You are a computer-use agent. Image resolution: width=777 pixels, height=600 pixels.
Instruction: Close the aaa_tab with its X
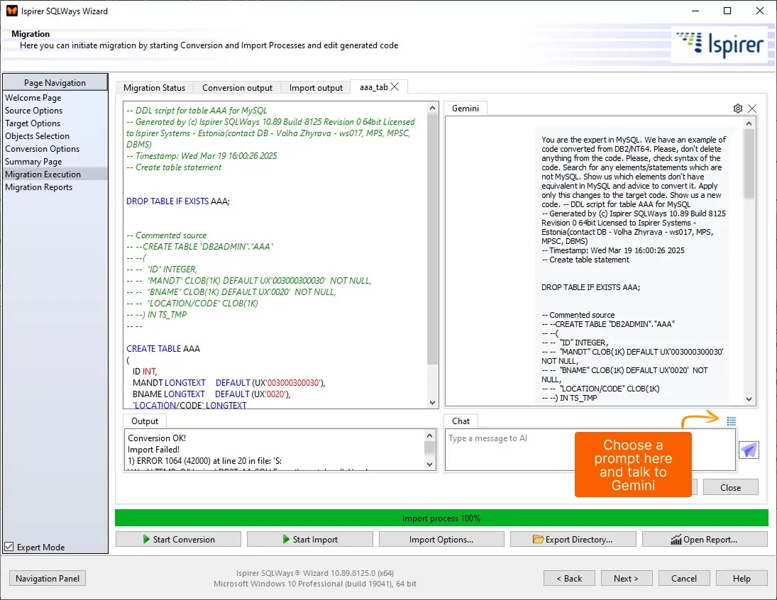click(395, 87)
